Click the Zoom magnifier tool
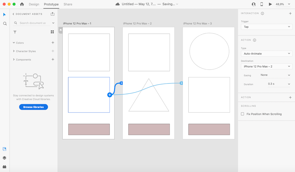This screenshot has width=295, height=172. coord(5,24)
